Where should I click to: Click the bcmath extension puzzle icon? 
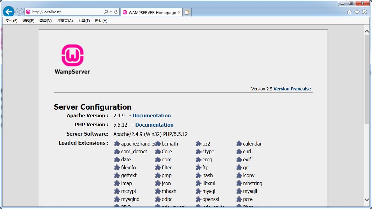(x=158, y=144)
